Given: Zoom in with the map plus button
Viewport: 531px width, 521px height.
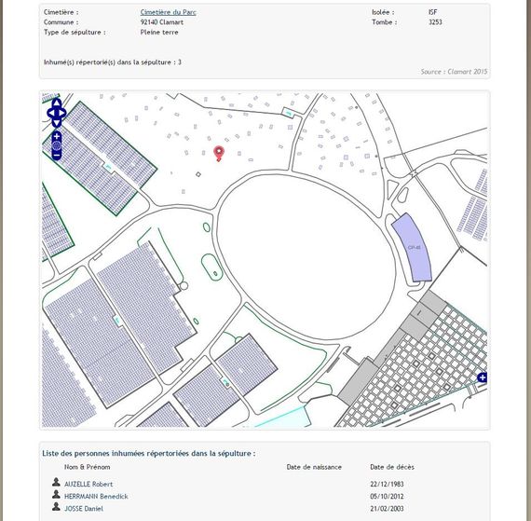Looking at the screenshot, I should 57,137.
